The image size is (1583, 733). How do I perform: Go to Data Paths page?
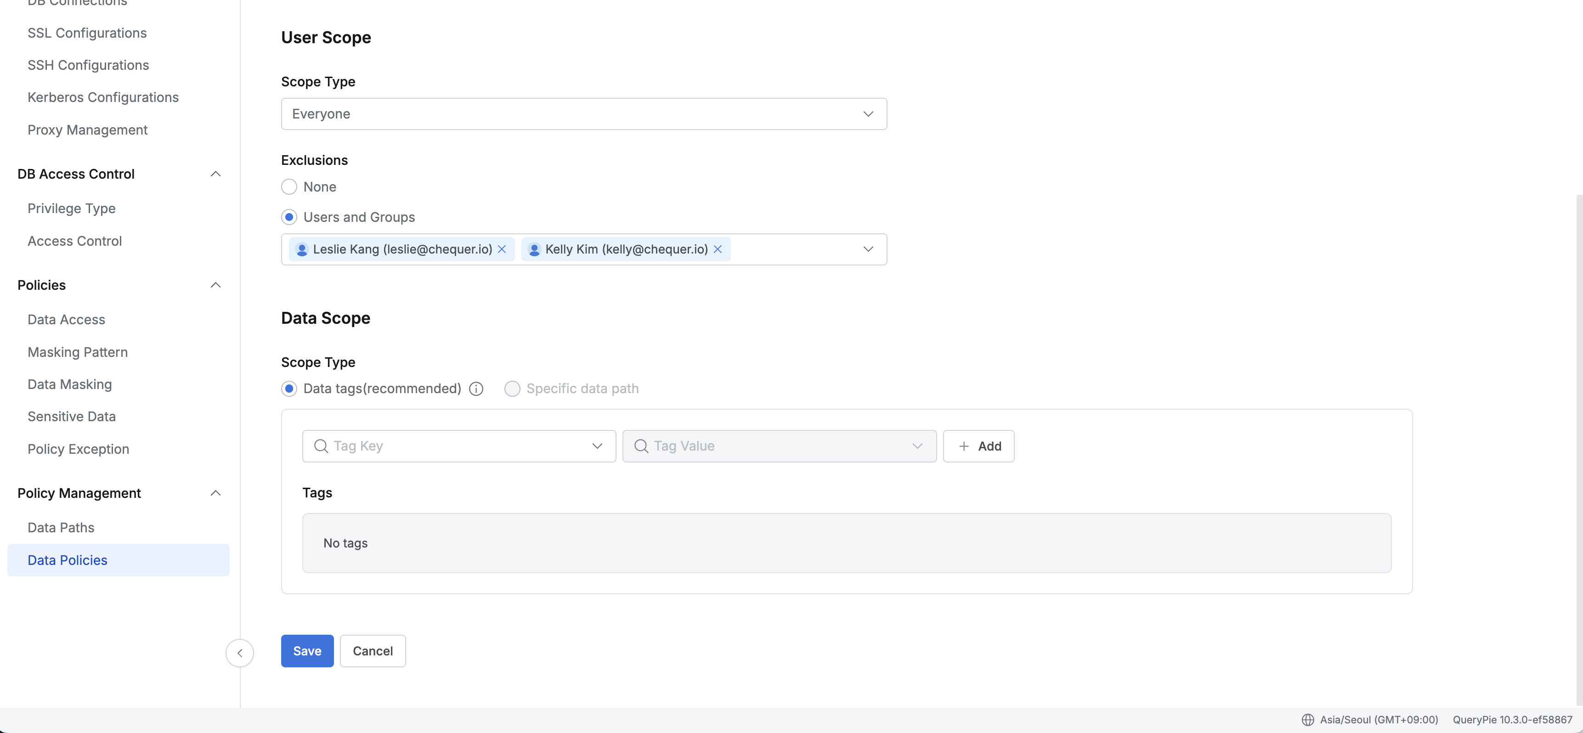[x=61, y=527]
